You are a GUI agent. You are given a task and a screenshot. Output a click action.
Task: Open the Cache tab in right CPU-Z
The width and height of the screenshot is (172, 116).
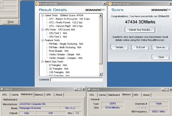tap(102, 95)
